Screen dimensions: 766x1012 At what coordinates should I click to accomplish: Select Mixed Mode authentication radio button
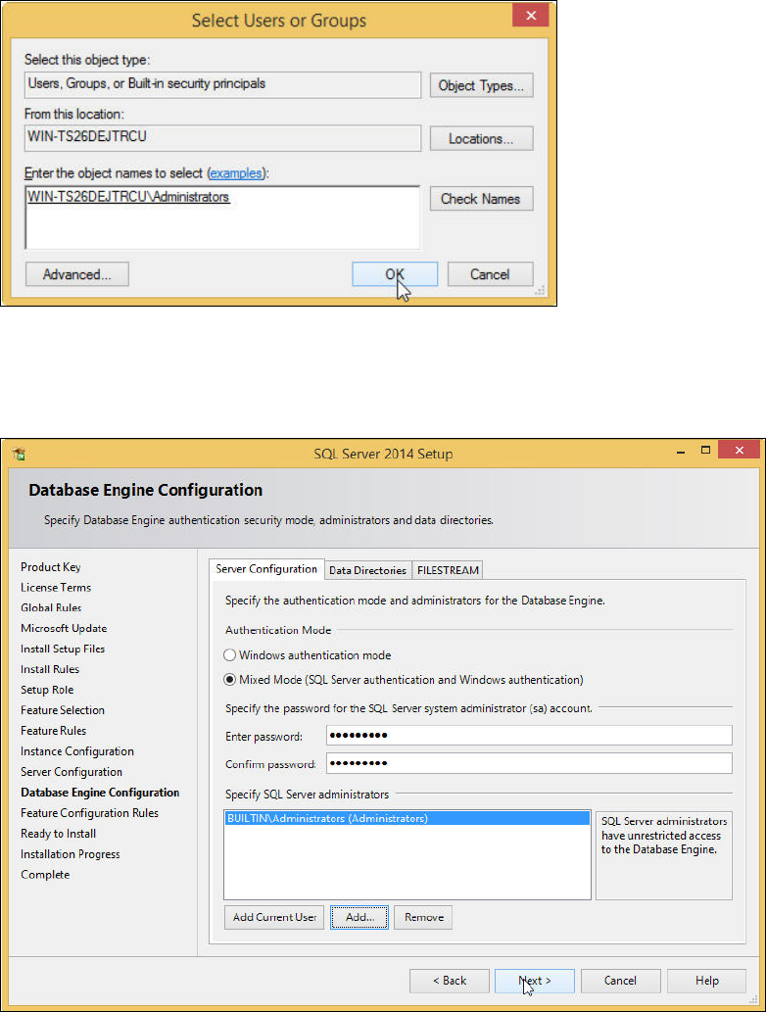coord(230,680)
